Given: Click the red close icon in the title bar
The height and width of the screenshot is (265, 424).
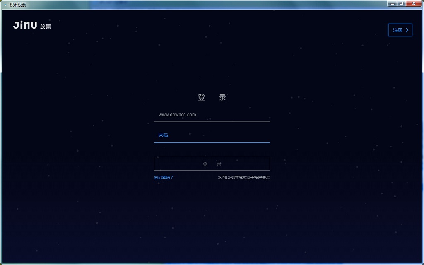Looking at the screenshot, I should [x=414, y=4].
